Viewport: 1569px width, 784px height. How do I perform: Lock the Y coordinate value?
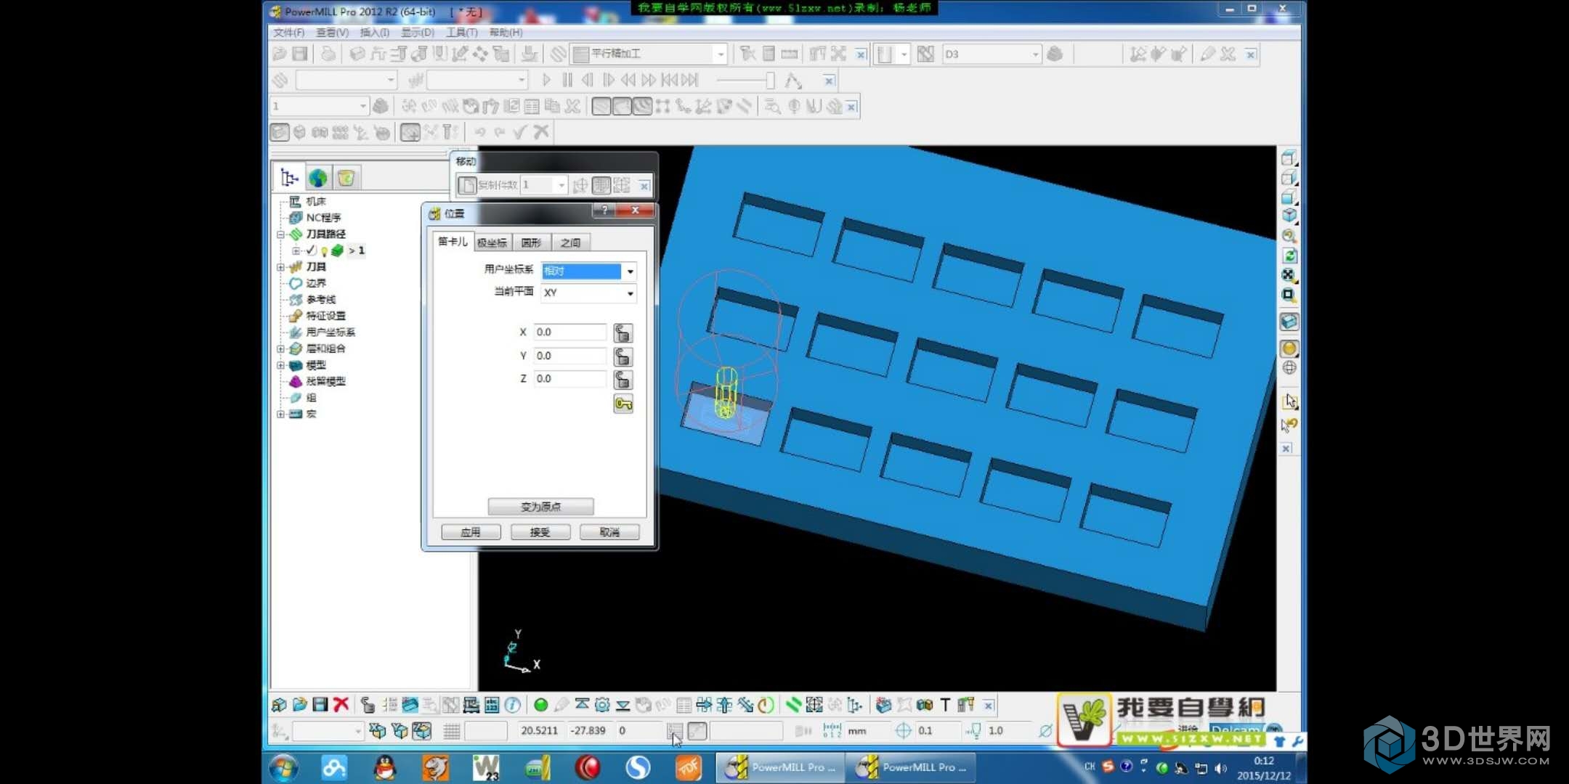pyautogui.click(x=623, y=356)
